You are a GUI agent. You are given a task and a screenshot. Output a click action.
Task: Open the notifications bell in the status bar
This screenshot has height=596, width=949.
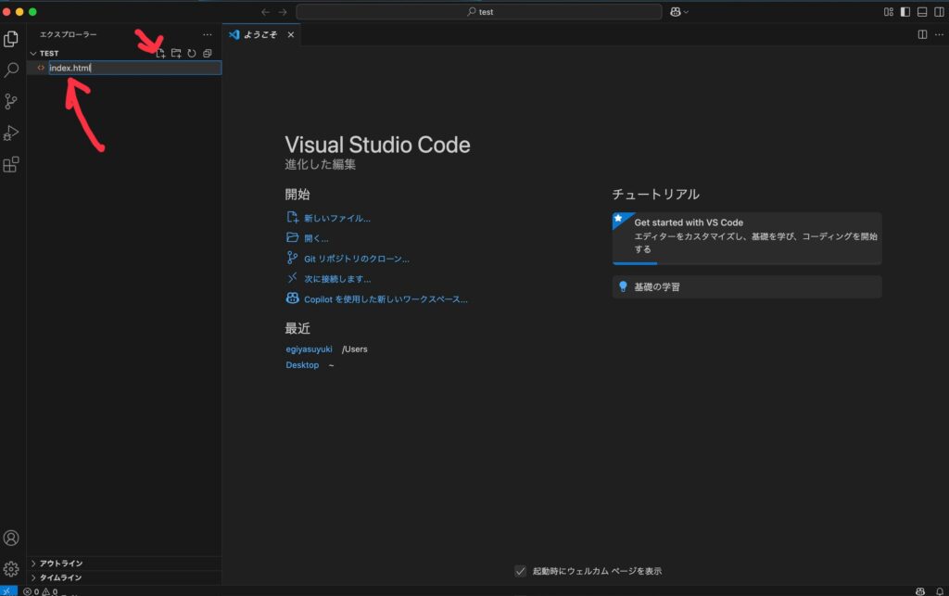tap(940, 591)
